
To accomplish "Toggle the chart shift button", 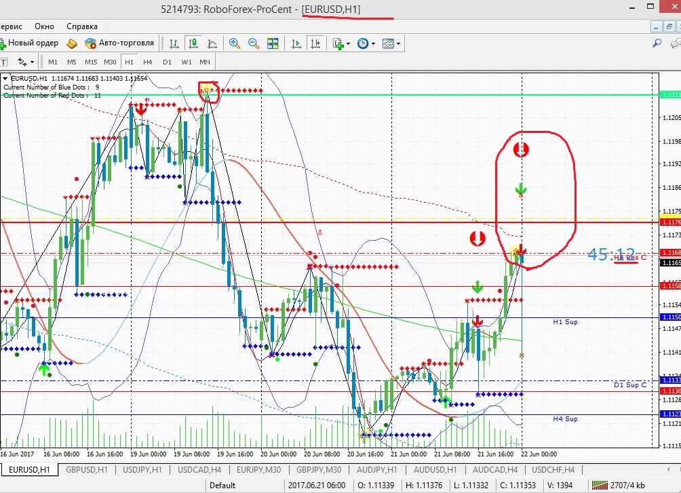I will tap(316, 43).
